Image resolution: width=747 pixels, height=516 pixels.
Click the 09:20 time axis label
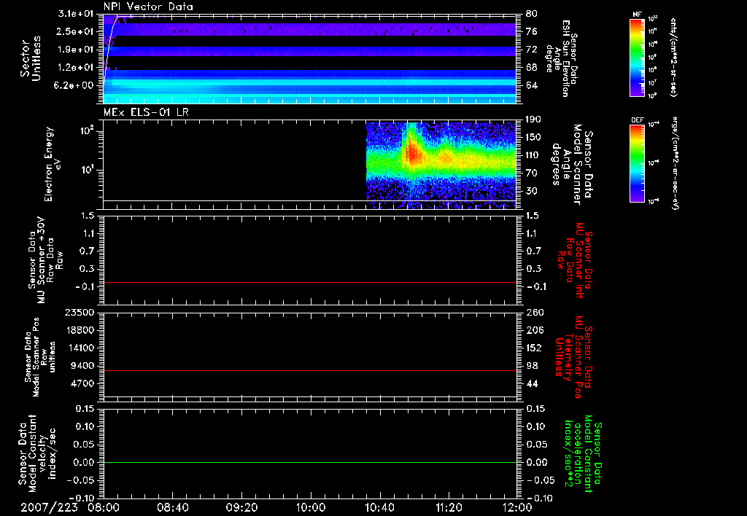pos(241,507)
